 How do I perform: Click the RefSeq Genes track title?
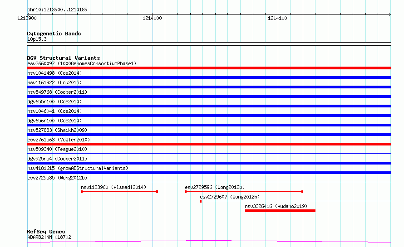tap(46, 232)
